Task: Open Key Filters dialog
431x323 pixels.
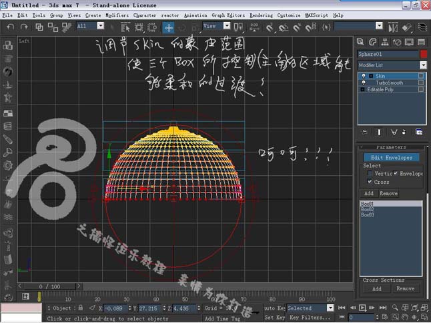Action: [x=310, y=317]
